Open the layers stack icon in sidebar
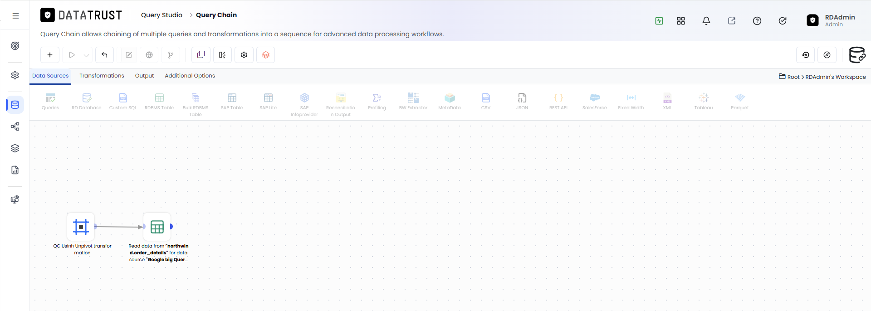This screenshot has width=871, height=311. [15, 148]
